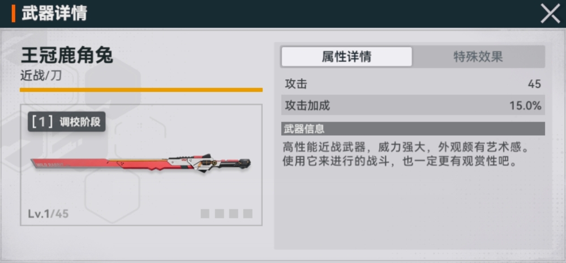Click the [1] 调校阶段 badge
This screenshot has width=566, height=263.
66,122
